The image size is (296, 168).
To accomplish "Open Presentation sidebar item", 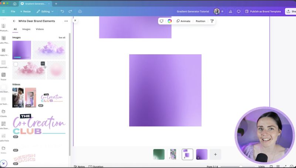I will pos(3,64).
